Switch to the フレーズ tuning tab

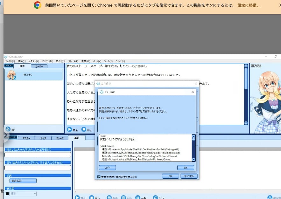point(60,138)
